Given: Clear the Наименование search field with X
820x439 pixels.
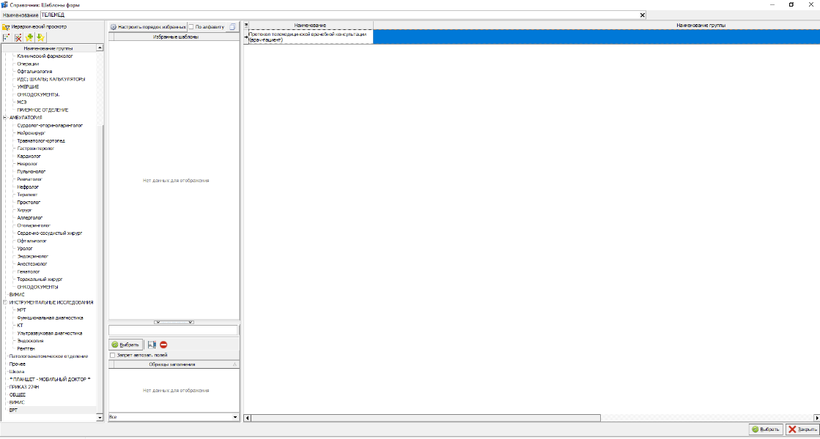Looking at the screenshot, I should (x=643, y=15).
